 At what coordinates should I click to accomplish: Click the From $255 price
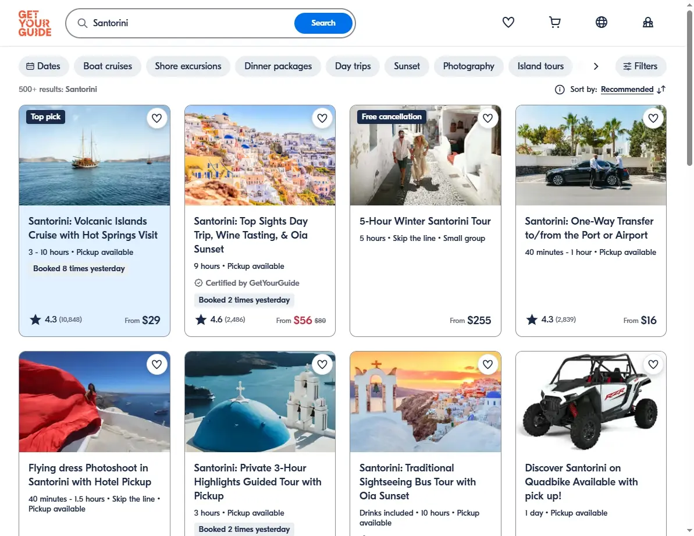tap(471, 320)
